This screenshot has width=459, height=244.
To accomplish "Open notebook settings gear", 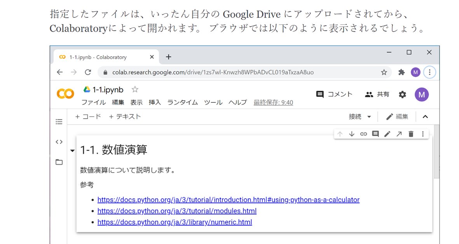I will [402, 94].
